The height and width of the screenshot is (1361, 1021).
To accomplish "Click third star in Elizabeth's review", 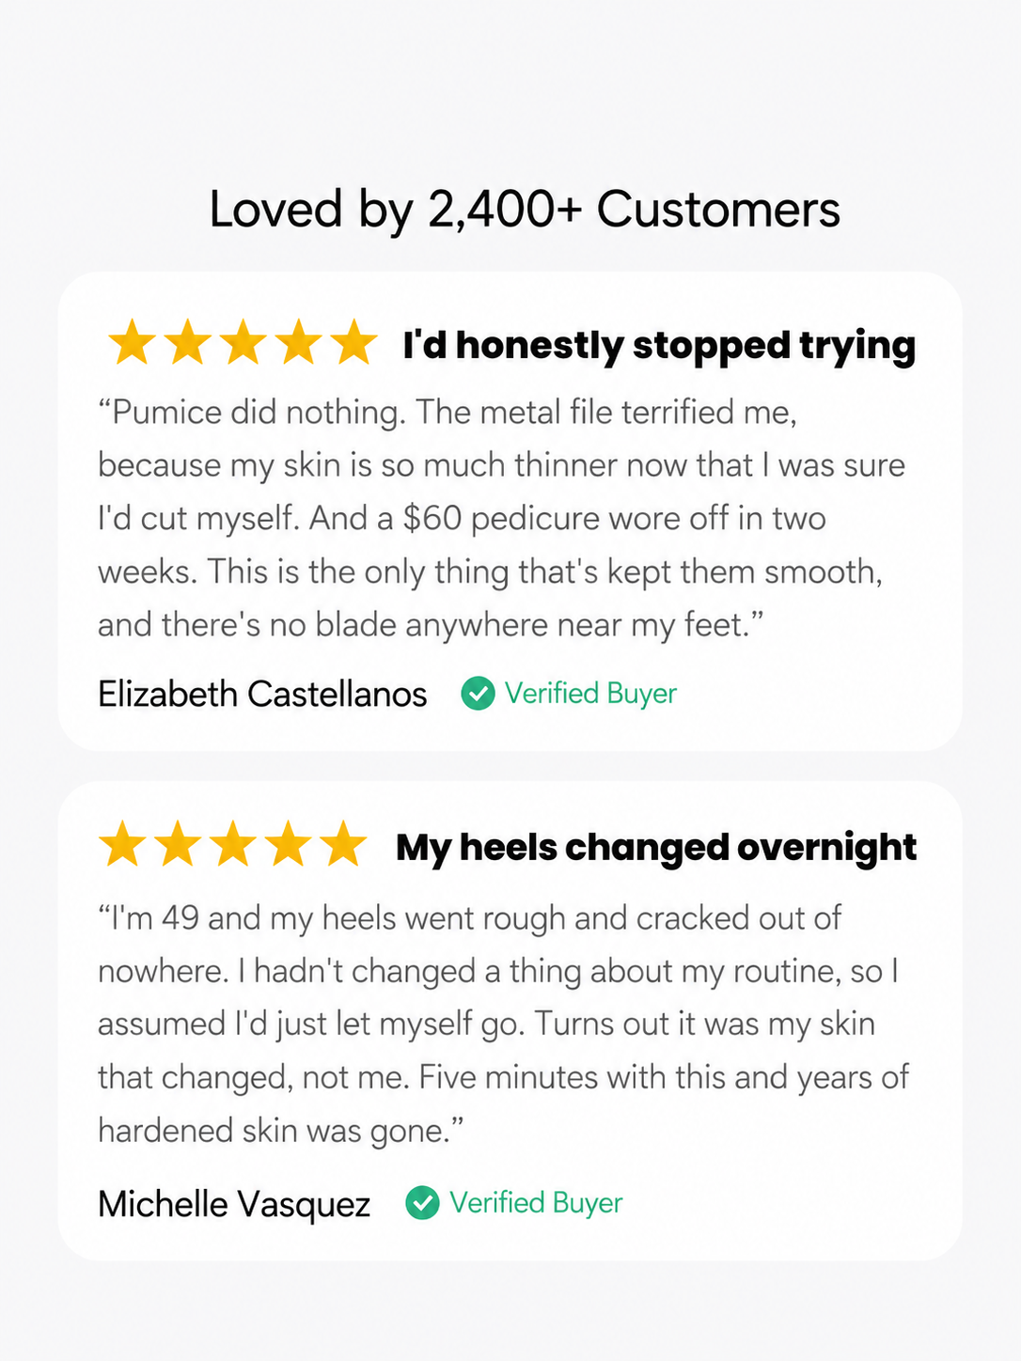I will 243,342.
